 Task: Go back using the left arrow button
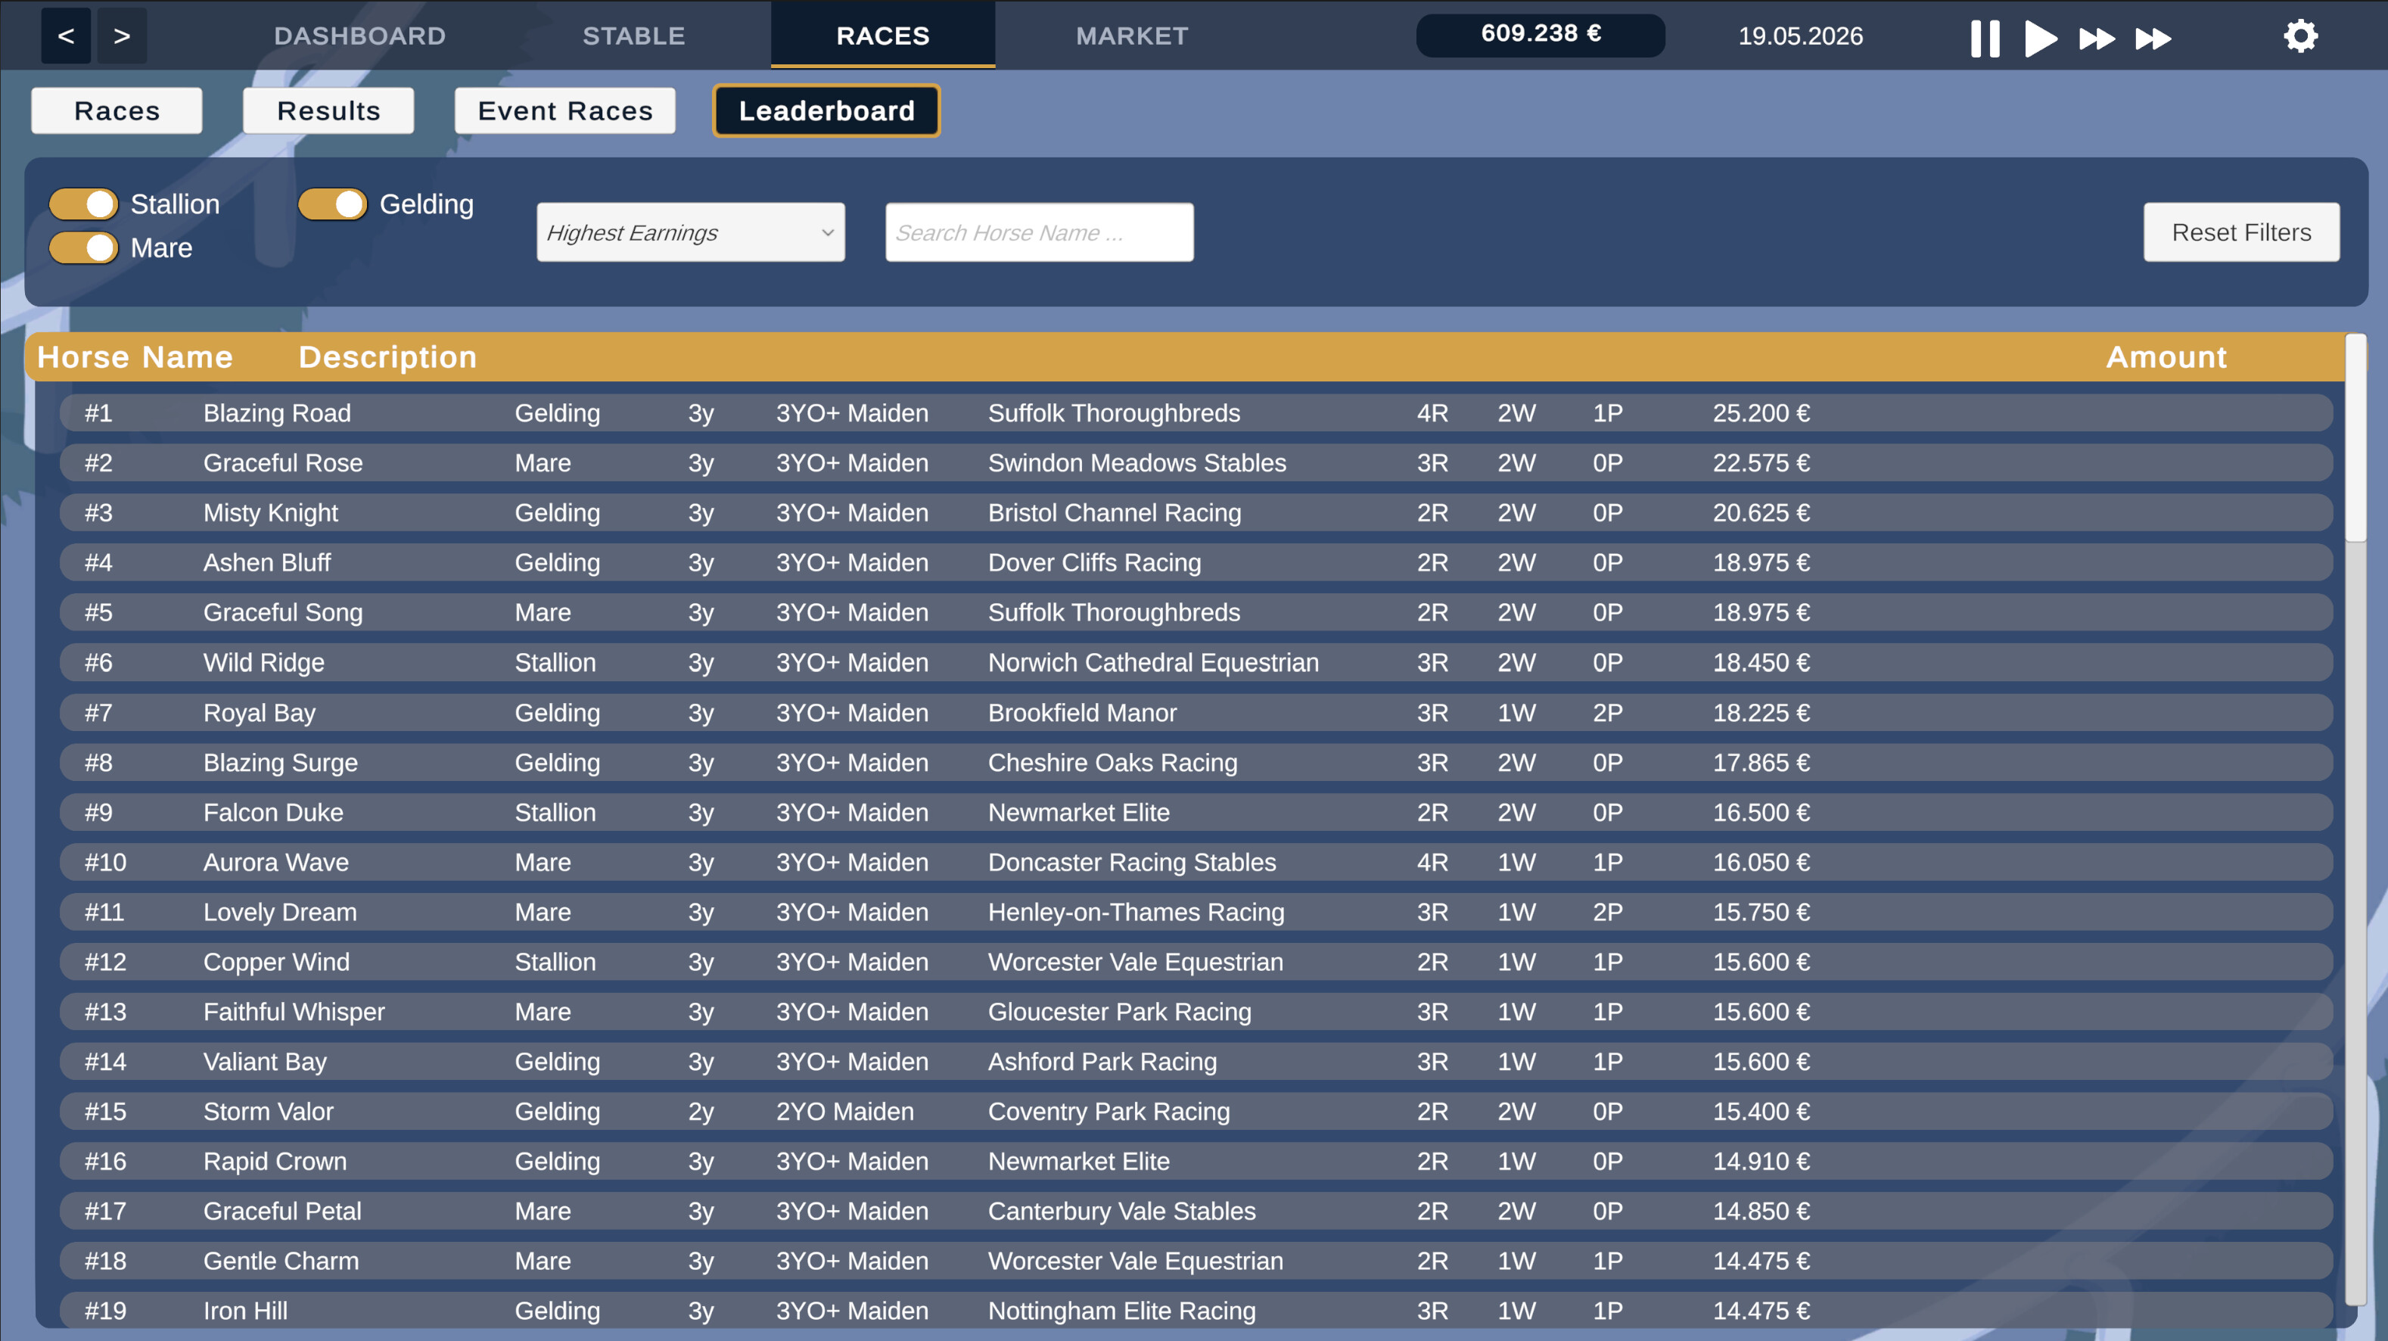pyautogui.click(x=65, y=36)
